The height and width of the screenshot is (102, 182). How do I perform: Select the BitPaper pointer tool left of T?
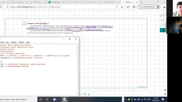82,94
